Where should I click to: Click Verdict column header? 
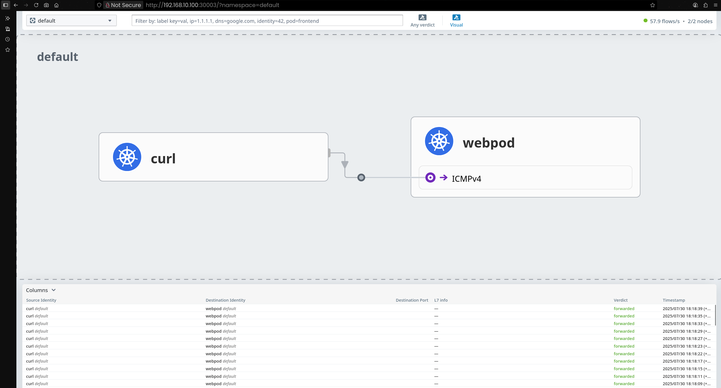point(621,300)
